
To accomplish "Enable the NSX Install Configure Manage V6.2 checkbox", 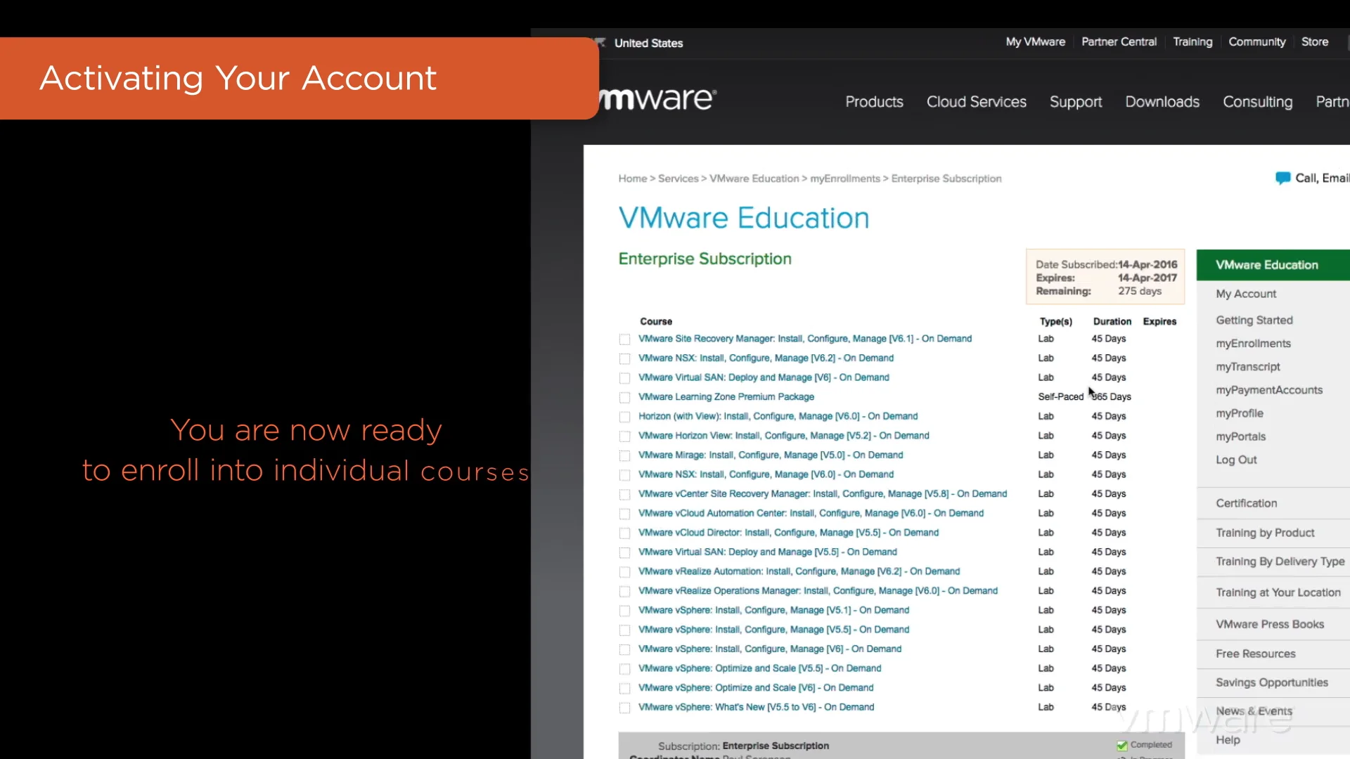I will tap(624, 359).
